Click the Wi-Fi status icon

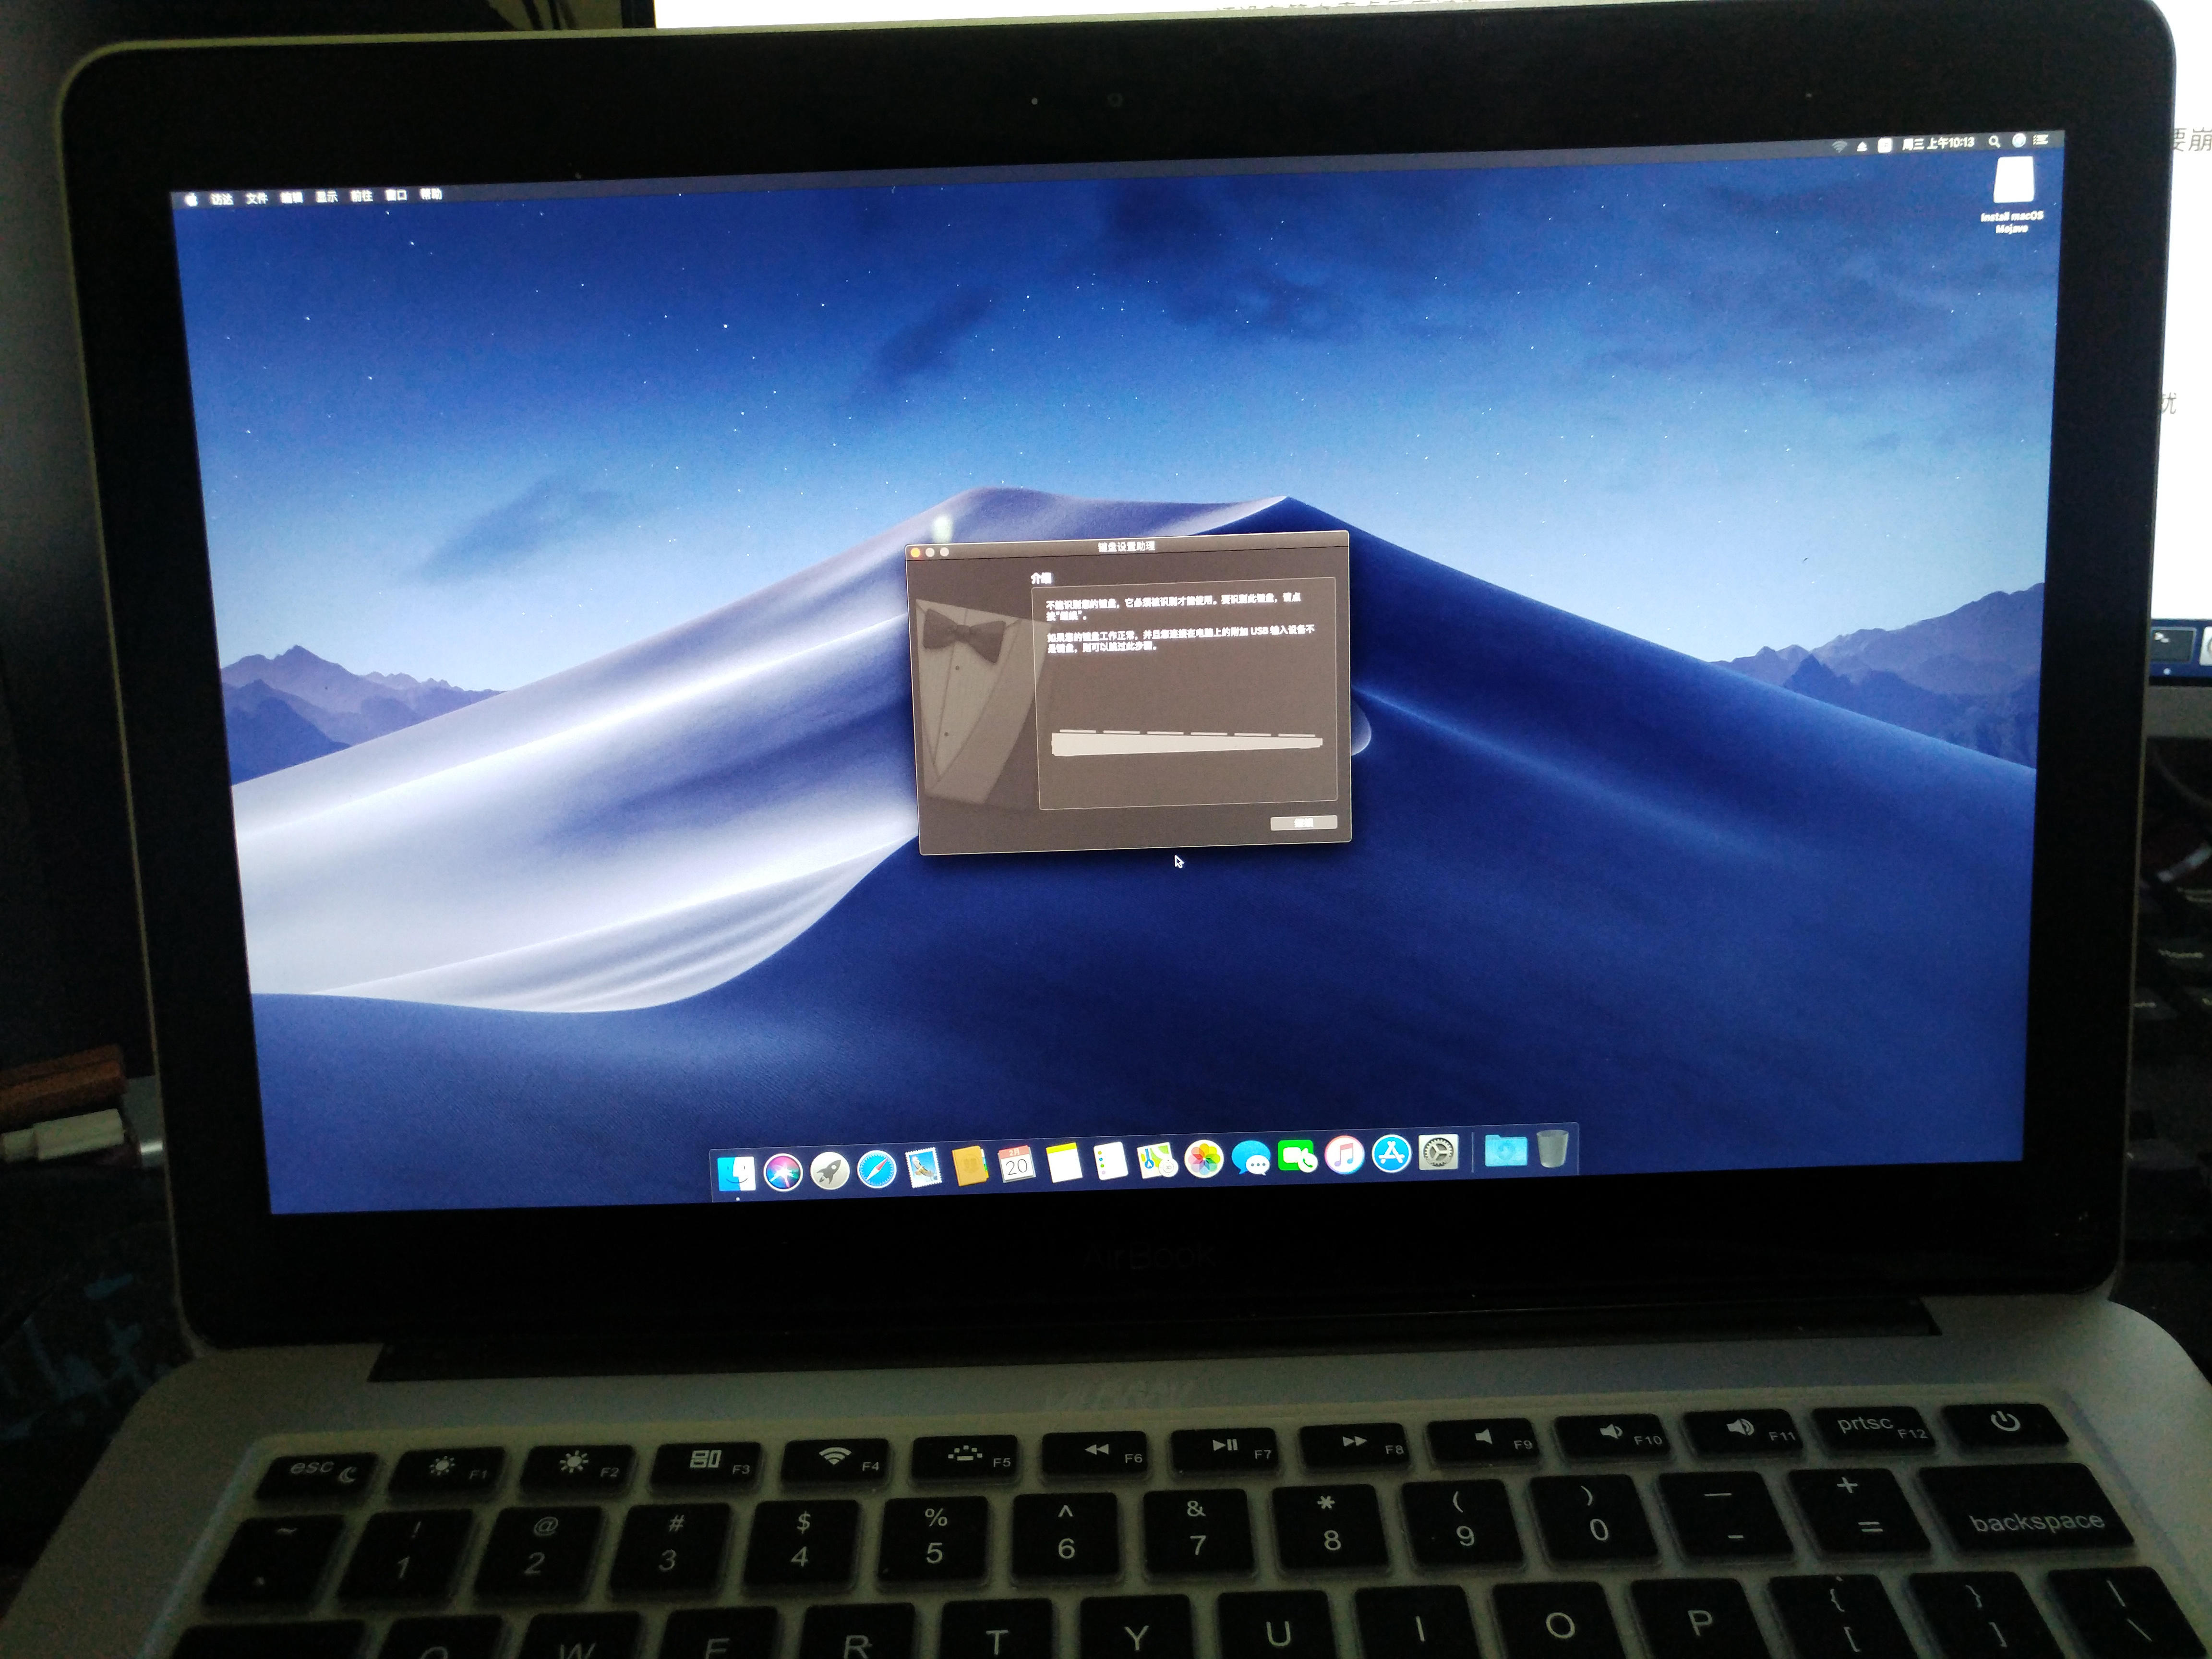pos(1840,147)
